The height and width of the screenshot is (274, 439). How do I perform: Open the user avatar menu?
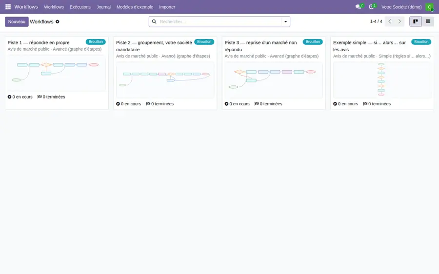pos(429,7)
